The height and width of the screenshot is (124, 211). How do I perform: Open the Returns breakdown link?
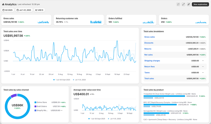[148, 49]
